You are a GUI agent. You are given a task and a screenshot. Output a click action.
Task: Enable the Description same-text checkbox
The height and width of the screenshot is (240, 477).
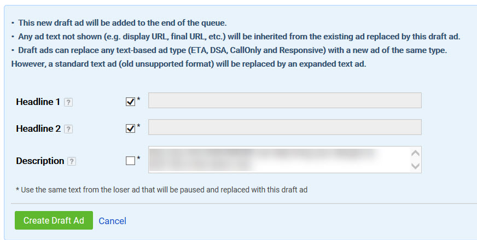[130, 161]
